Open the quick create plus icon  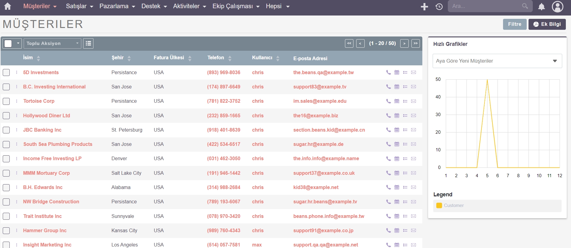point(424,6)
